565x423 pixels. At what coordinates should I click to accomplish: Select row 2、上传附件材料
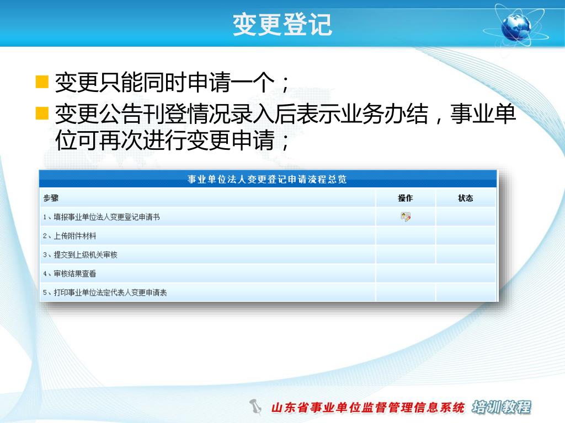click(268, 236)
